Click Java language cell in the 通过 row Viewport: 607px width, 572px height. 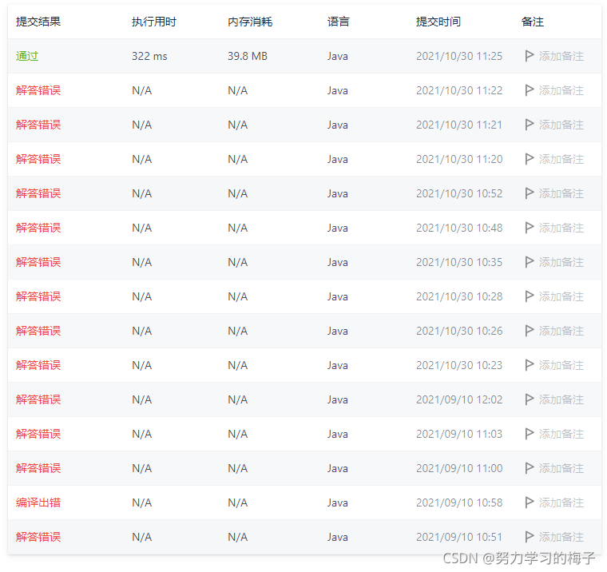pos(338,56)
